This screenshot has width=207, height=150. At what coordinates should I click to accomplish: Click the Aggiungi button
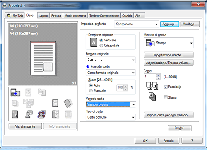pos(170,24)
